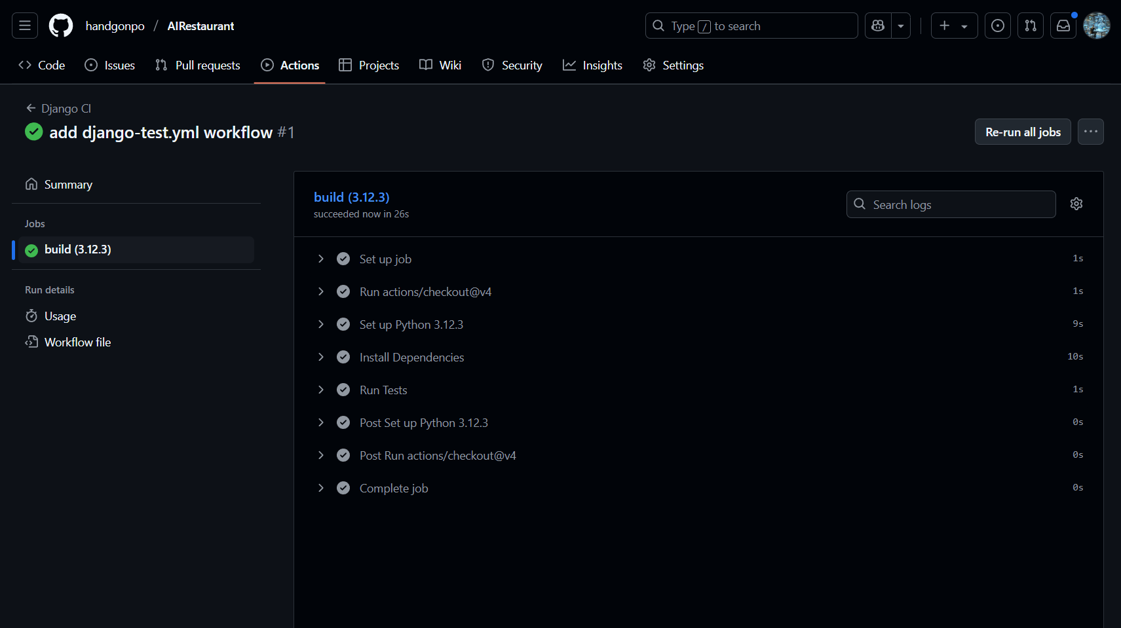Image resolution: width=1121 pixels, height=628 pixels.
Task: Focus the Search logs field
Action: pyautogui.click(x=951, y=204)
